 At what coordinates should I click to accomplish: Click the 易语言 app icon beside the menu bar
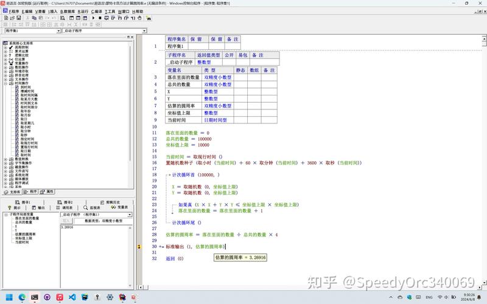pyautogui.click(x=5, y=11)
